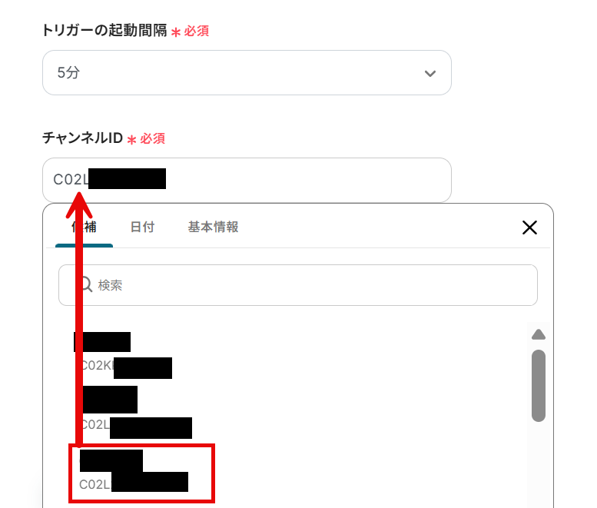Open the 基本情報 tab

tap(214, 227)
